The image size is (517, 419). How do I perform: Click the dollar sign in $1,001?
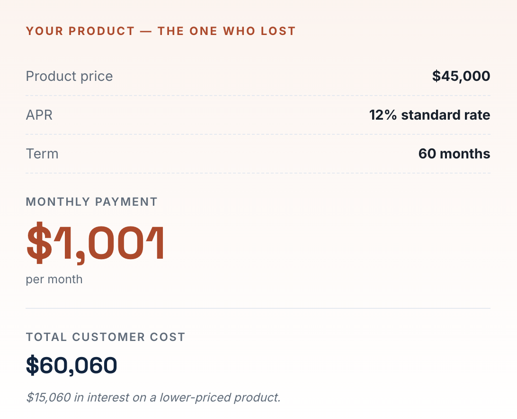39,243
